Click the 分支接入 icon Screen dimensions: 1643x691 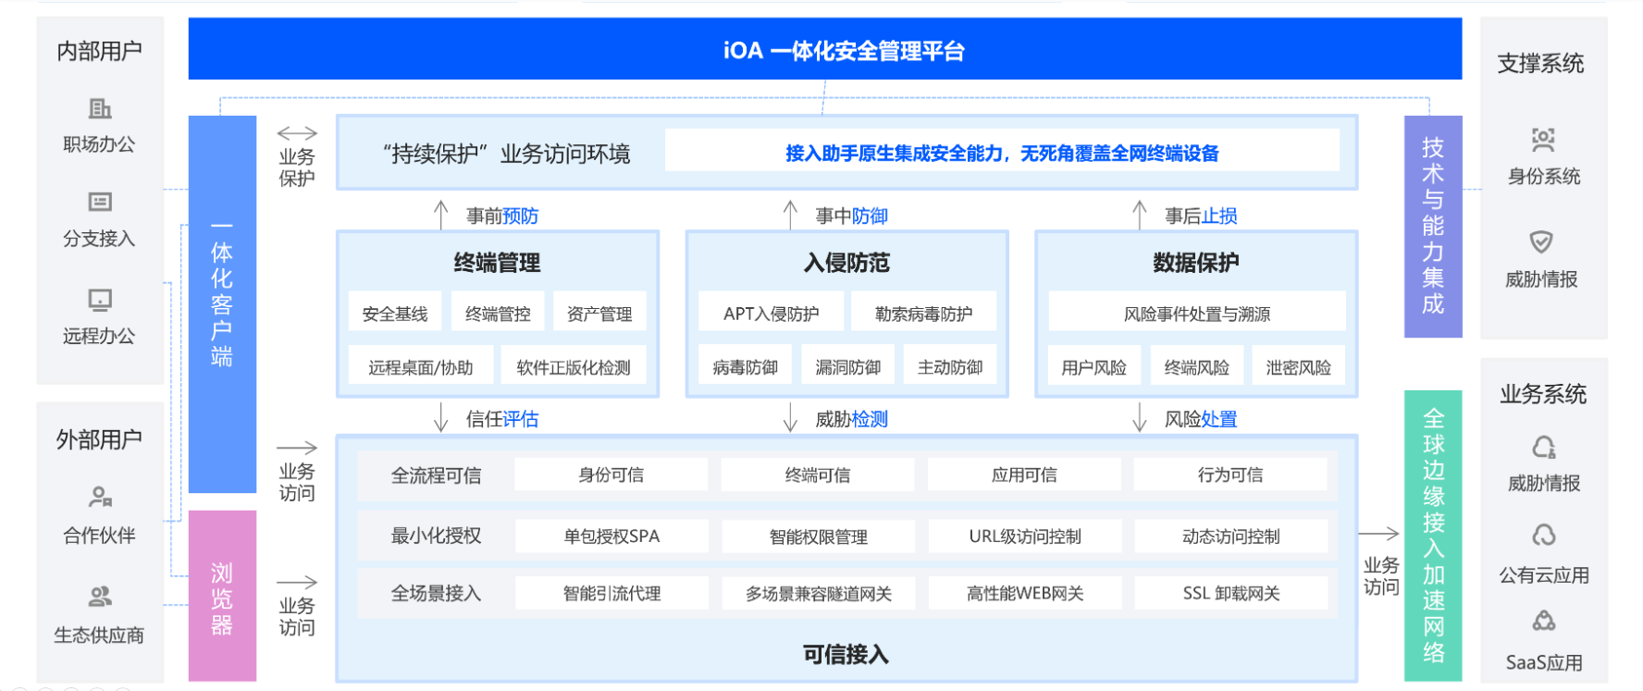pyautogui.click(x=100, y=202)
